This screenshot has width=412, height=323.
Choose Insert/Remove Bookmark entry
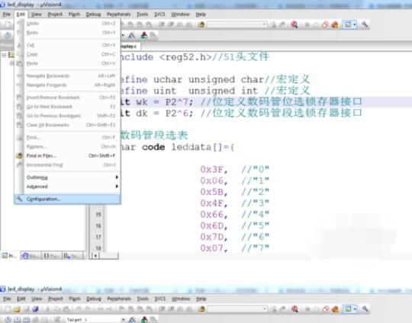67,98
